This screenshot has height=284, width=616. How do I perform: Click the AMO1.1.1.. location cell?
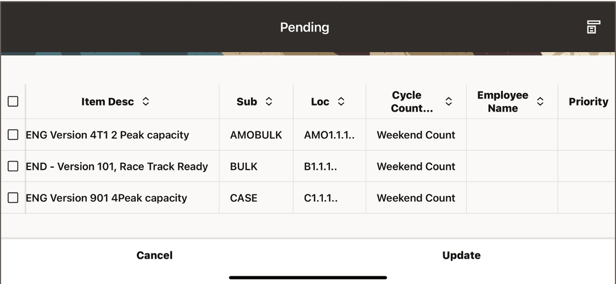click(x=329, y=135)
